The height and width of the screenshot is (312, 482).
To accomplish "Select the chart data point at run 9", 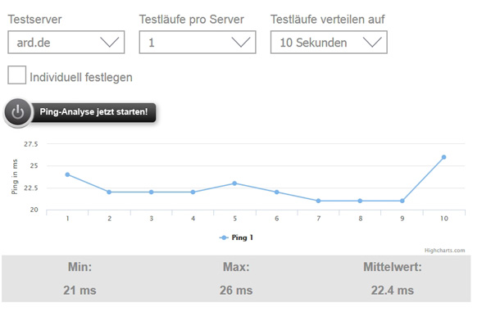I will 402,201.
